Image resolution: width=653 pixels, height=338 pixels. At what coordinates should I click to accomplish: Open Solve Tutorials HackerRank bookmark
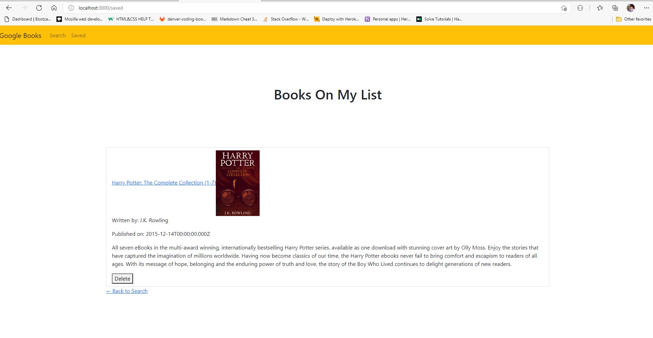pyautogui.click(x=439, y=19)
